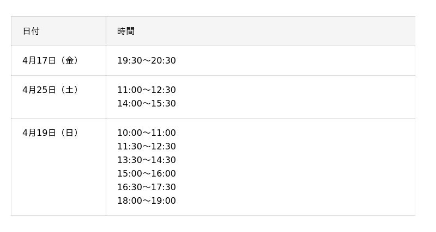The height and width of the screenshot is (232, 436).
Task: Click the 18:00～19:00 time slot
Action: coord(146,200)
